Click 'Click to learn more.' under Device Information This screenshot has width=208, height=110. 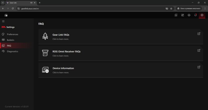(61, 73)
